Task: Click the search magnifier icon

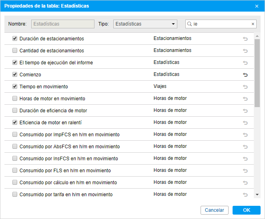Action: [189, 24]
